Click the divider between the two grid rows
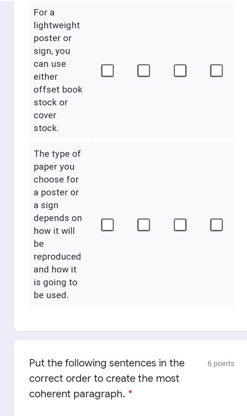Viewport: 247px width, 416px height. point(132,140)
